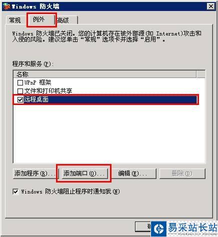Viewport: 218px width, 237px height.
Task: Click the 添加程序(R)... button
Action: 35,173
